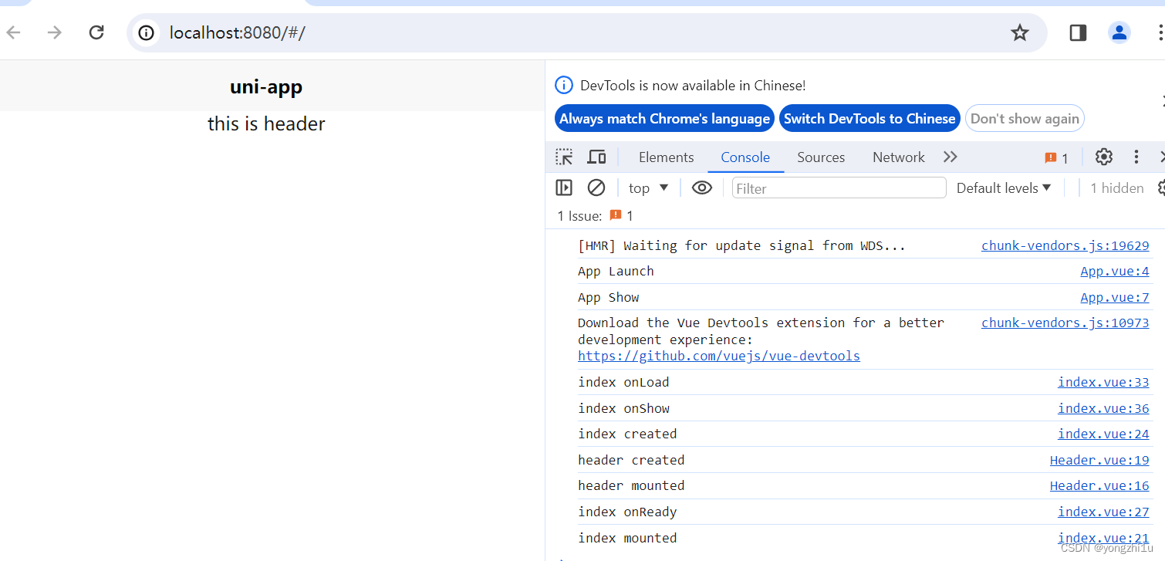Open the browser side panel icon
The image size is (1165, 561).
(x=1078, y=32)
